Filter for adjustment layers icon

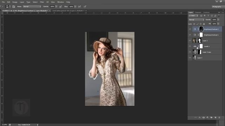point(205,15)
